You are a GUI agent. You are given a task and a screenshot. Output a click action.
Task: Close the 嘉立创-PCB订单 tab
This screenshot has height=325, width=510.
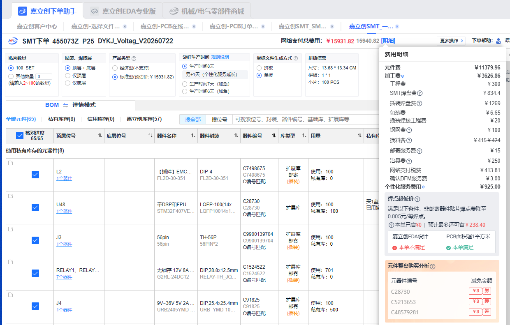[x=263, y=27]
